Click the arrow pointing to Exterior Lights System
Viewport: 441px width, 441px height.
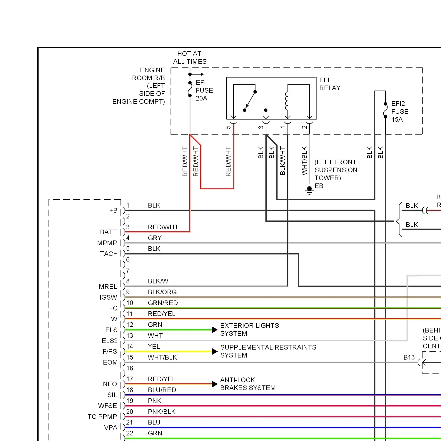(x=215, y=330)
